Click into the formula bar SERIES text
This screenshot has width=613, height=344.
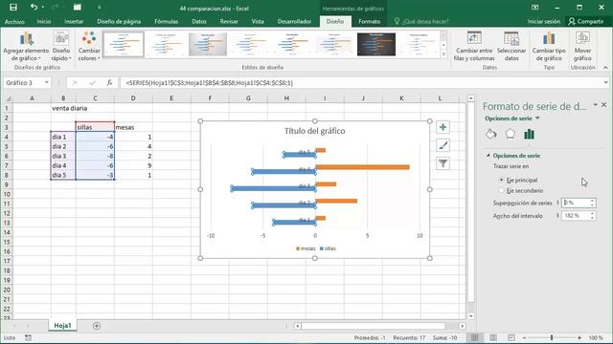coord(209,83)
